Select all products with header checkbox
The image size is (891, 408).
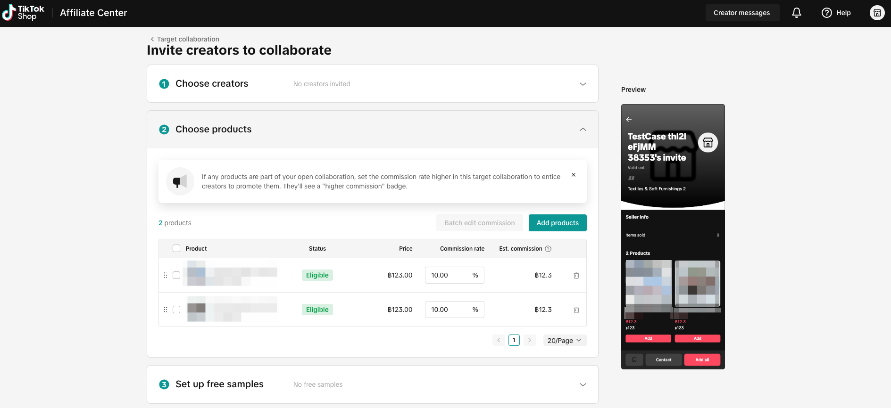[x=176, y=248]
